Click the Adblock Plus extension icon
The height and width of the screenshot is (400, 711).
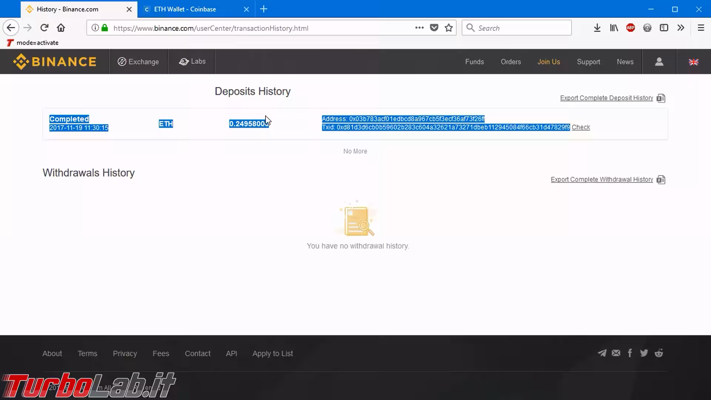[x=630, y=28]
